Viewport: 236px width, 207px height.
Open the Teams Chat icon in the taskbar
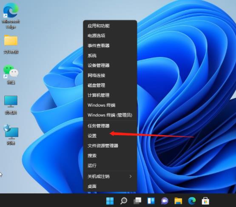point(165,201)
